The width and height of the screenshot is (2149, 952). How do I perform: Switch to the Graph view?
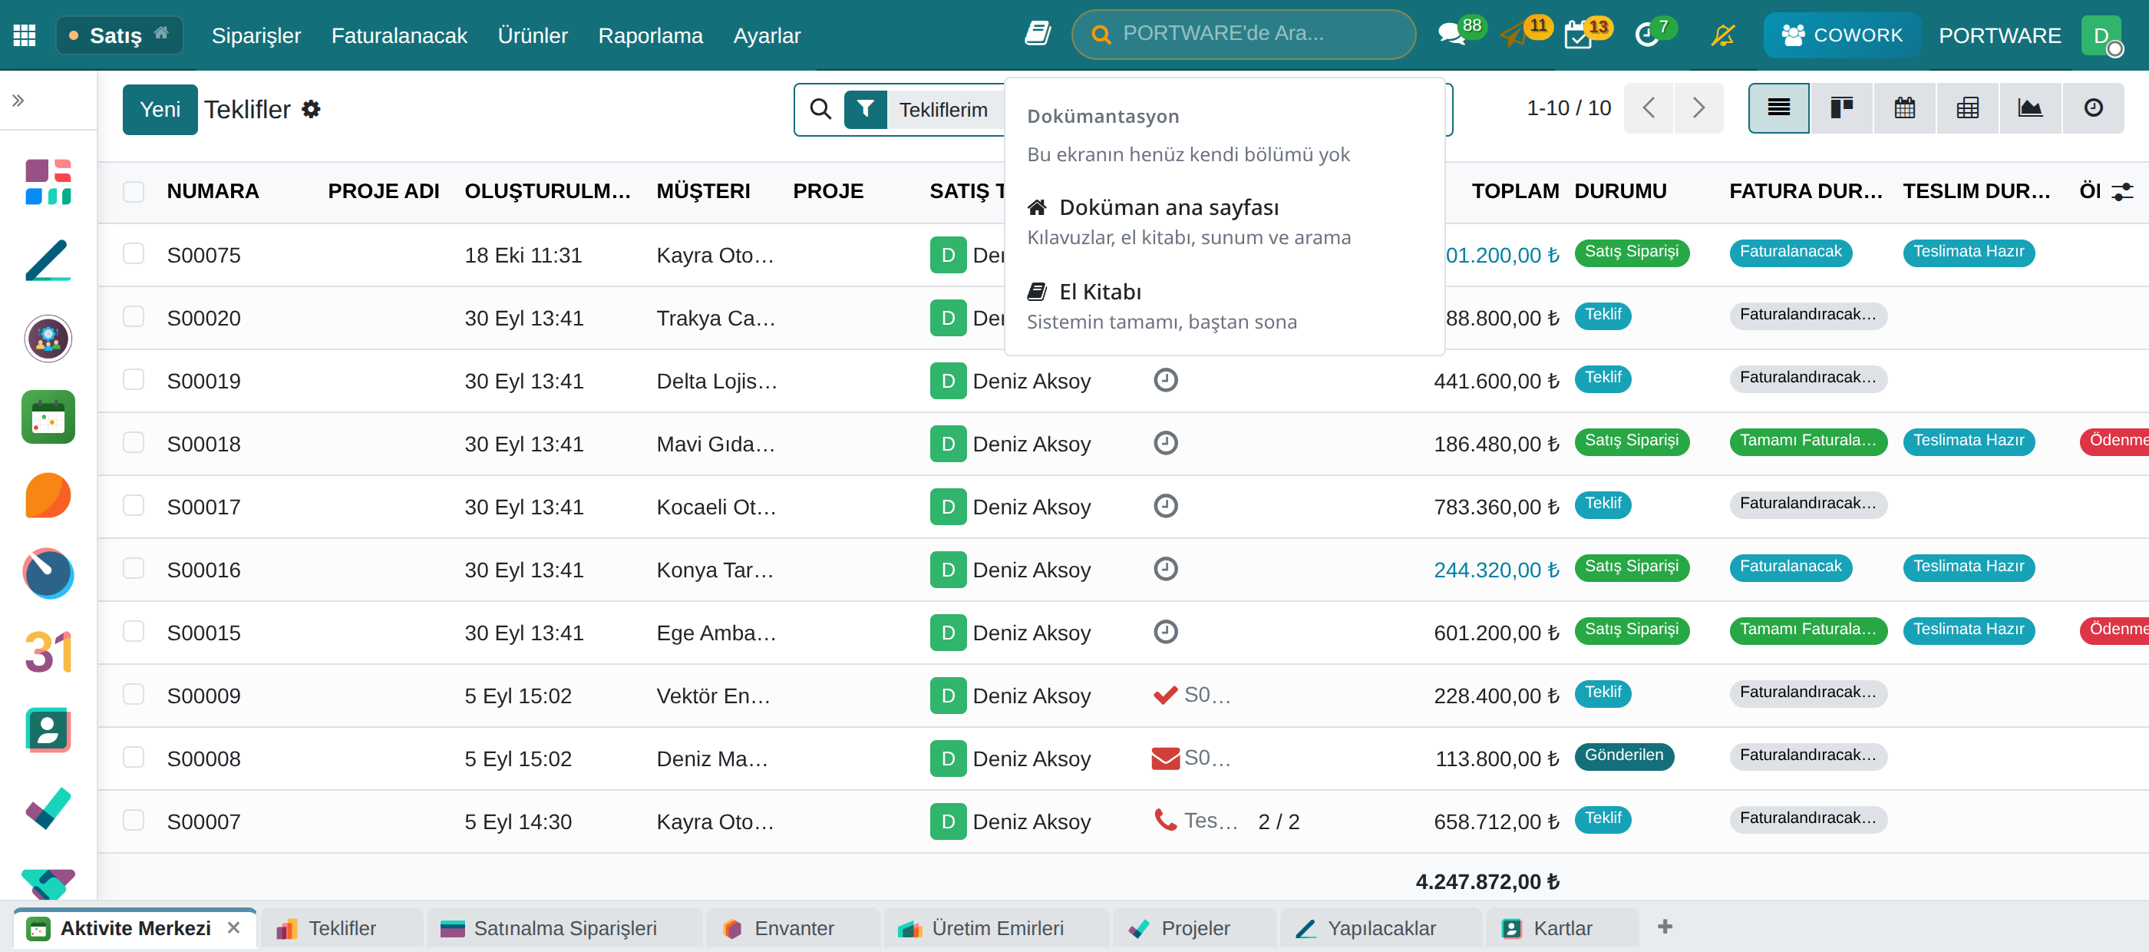[x=2031, y=108]
